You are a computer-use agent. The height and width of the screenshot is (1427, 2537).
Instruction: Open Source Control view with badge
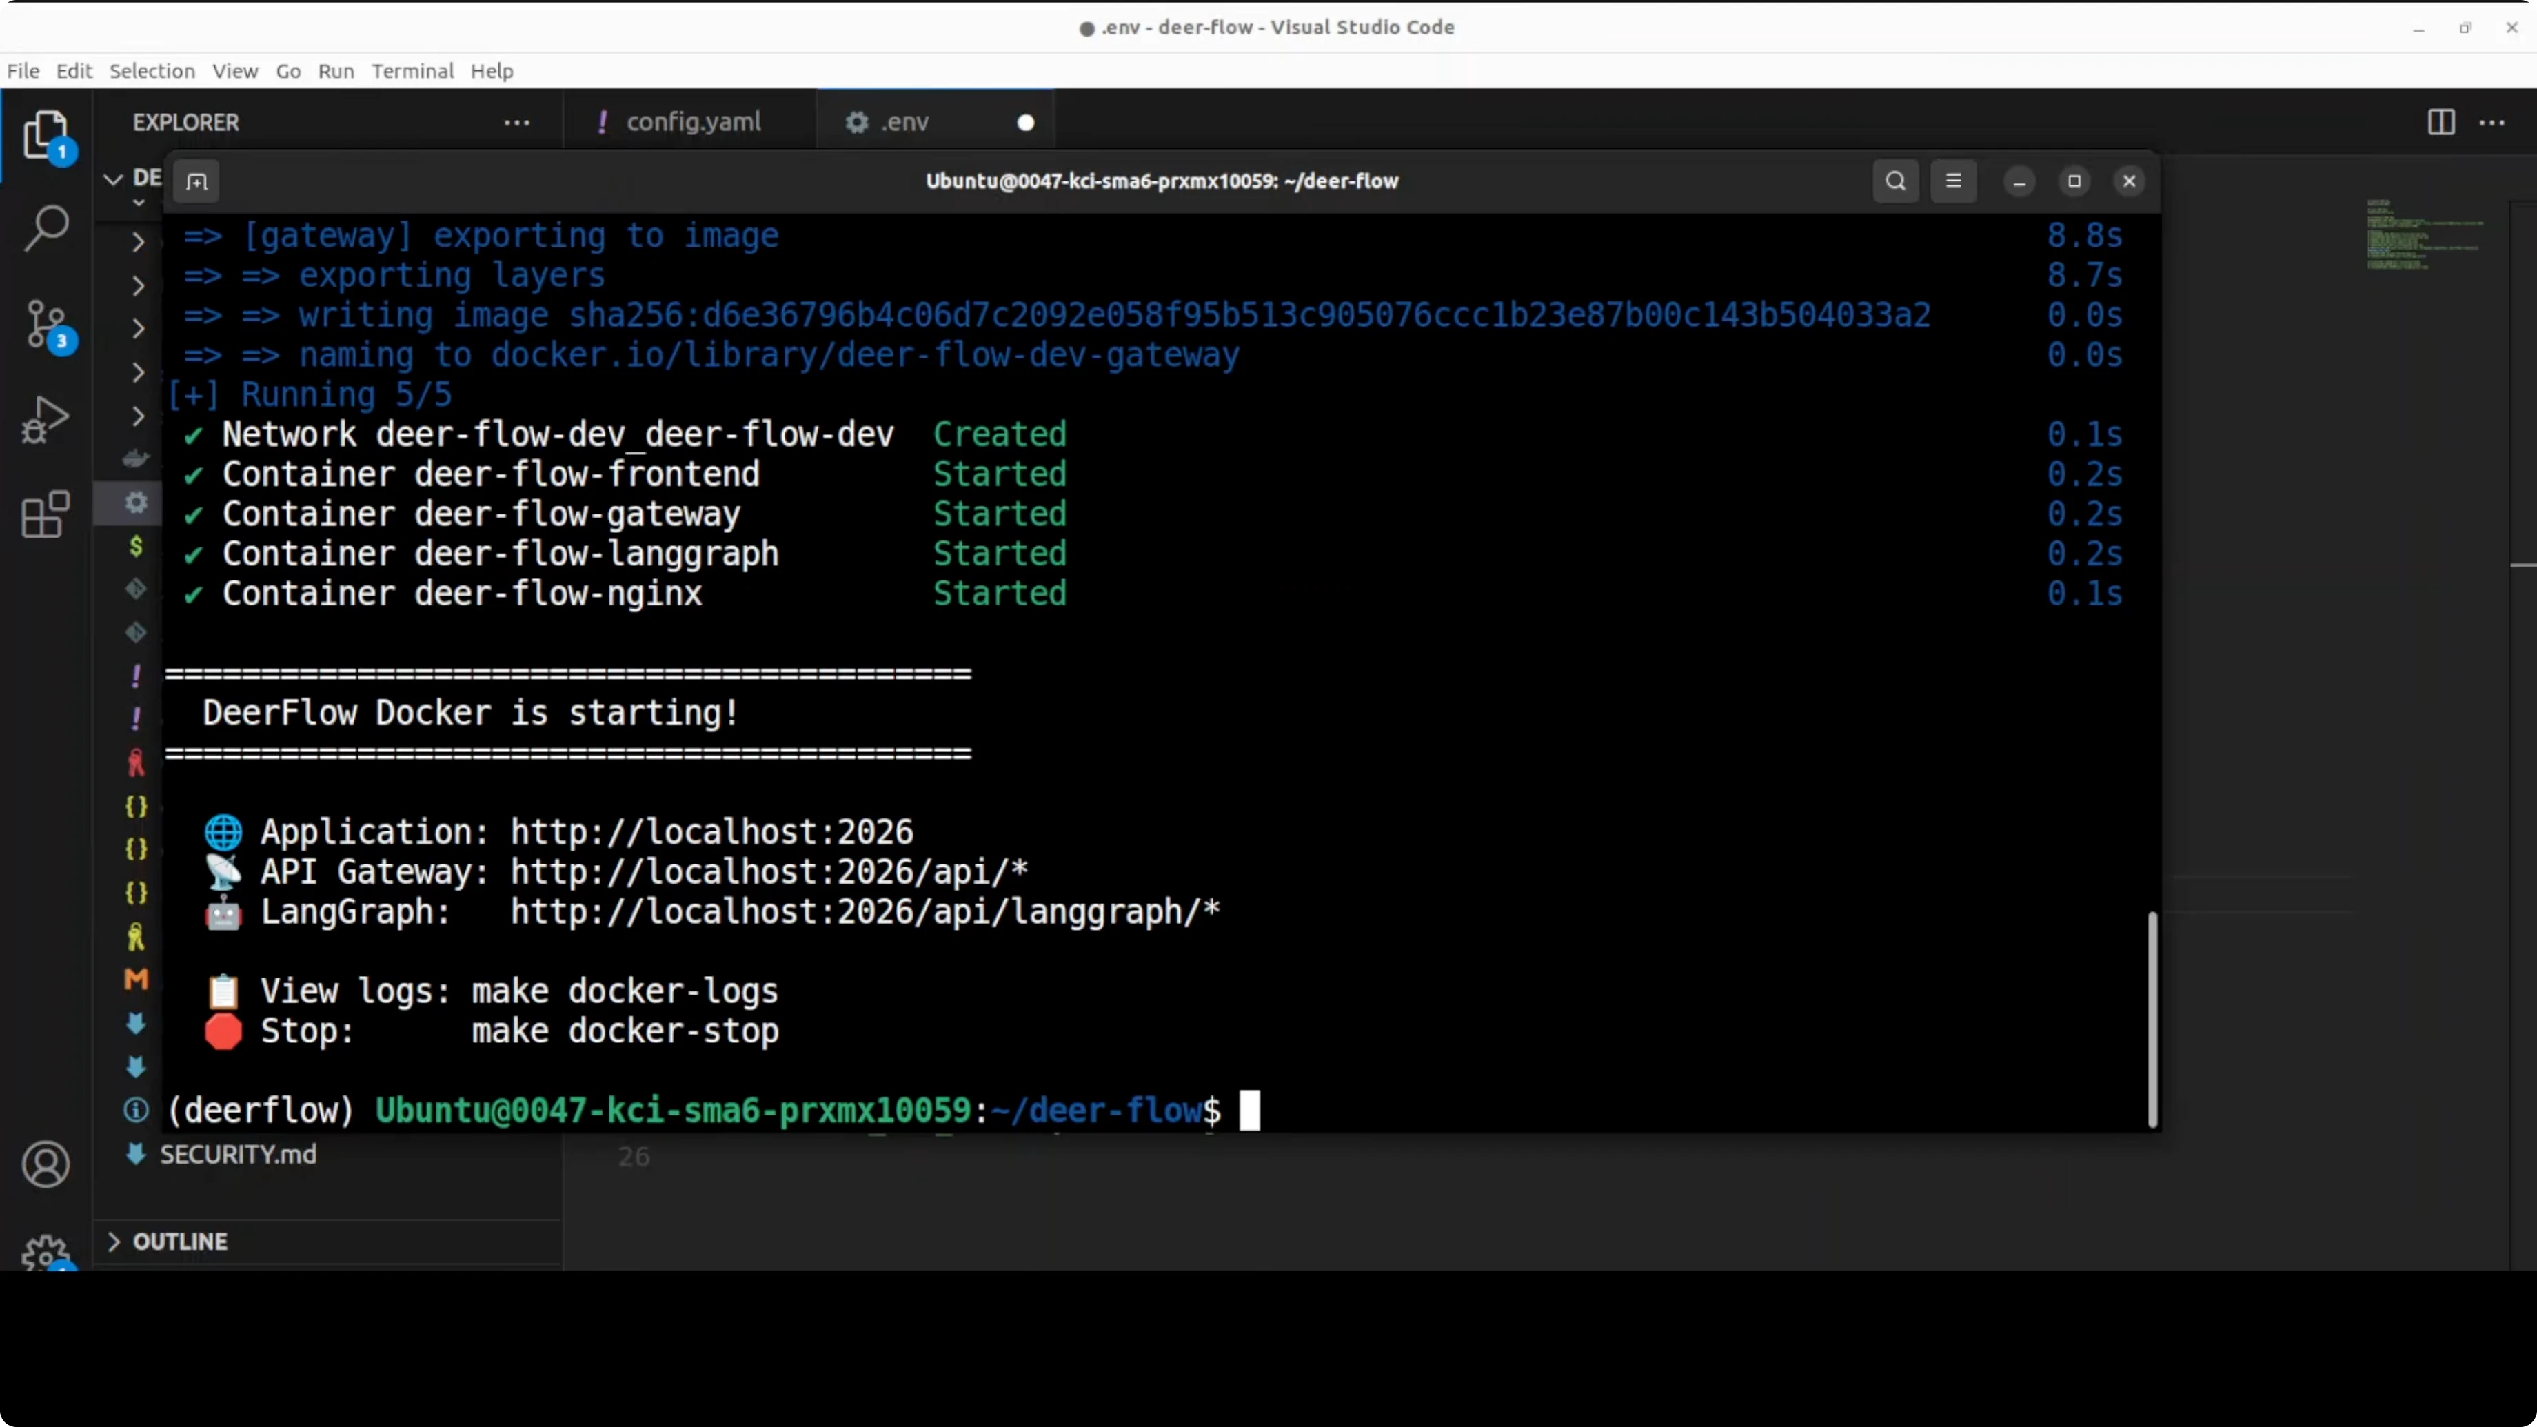pyautogui.click(x=46, y=324)
